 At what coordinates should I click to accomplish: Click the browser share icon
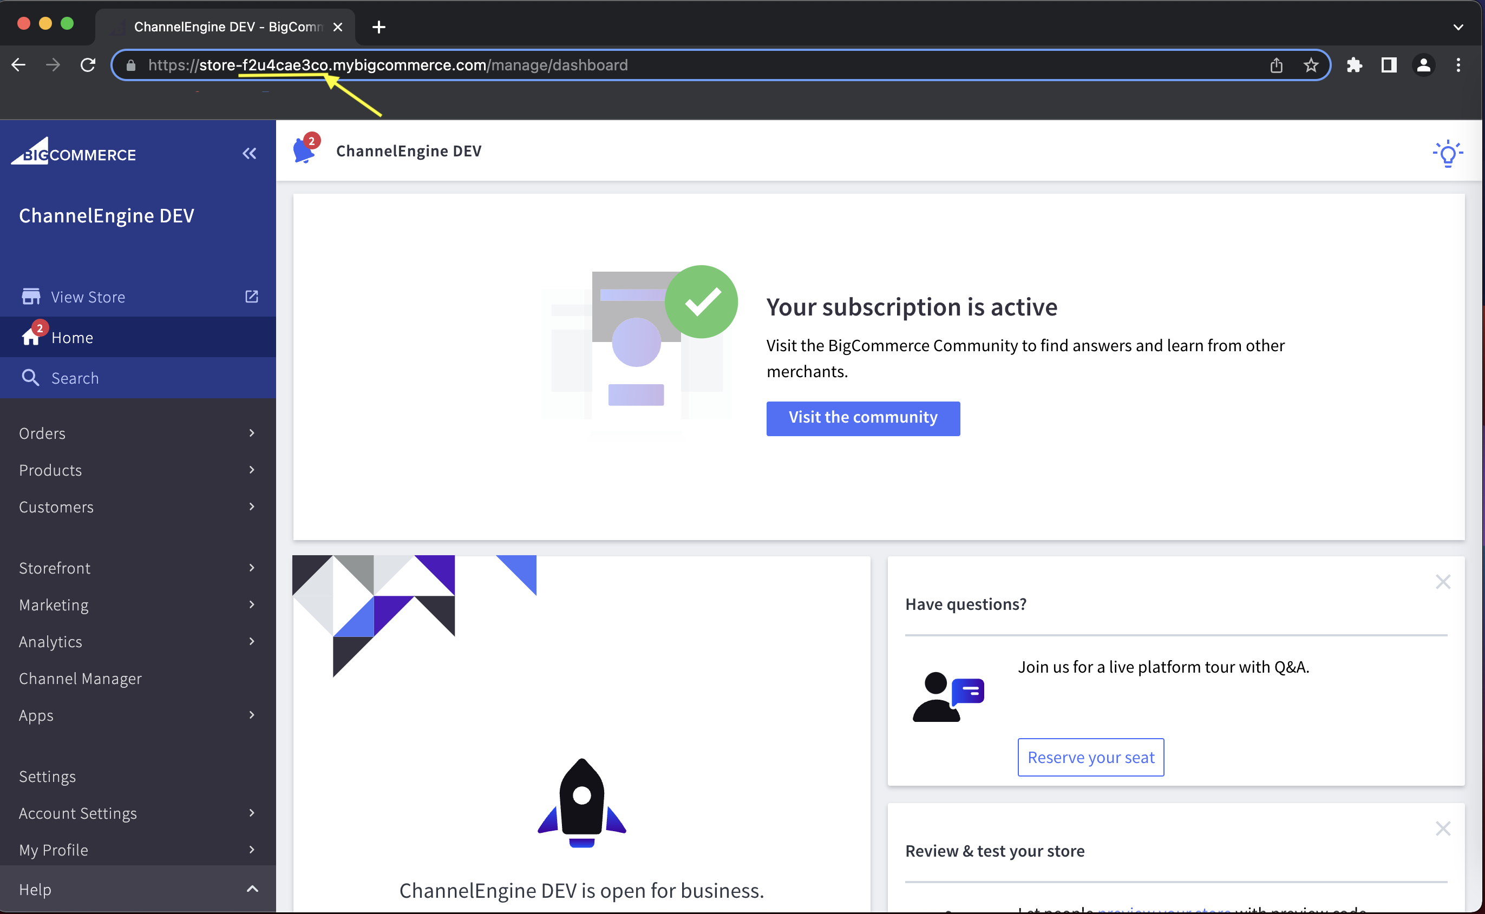coord(1276,65)
